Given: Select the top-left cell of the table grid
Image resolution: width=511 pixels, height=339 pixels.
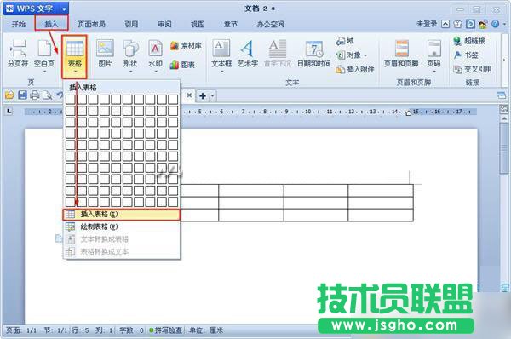Looking at the screenshot, I should point(71,100).
